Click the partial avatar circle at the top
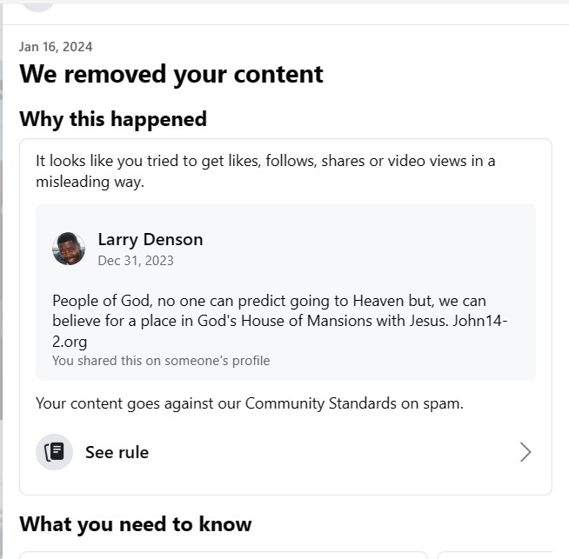Viewport: 569px width, 559px height. point(37,7)
